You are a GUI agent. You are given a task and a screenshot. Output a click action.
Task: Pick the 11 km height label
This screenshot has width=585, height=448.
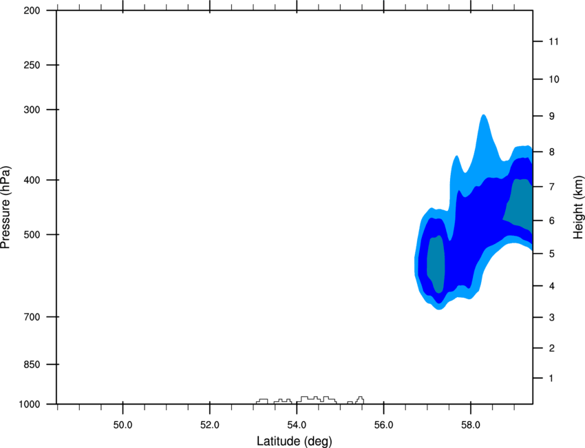coord(553,41)
